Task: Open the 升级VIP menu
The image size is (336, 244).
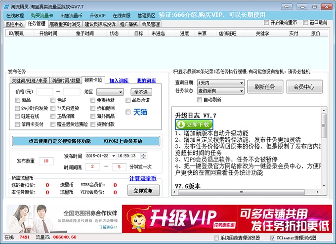Action: click(97, 16)
